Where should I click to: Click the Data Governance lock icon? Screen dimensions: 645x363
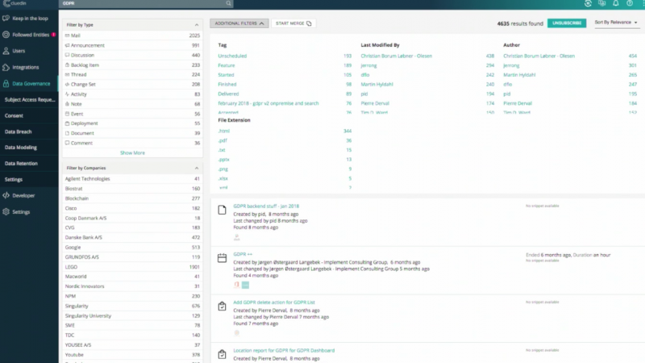(x=6, y=84)
